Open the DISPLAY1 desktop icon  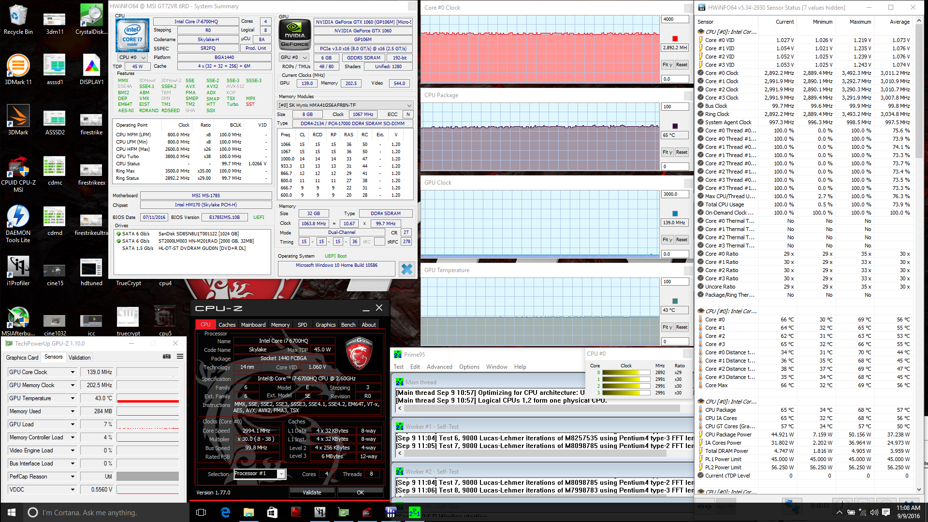point(91,69)
